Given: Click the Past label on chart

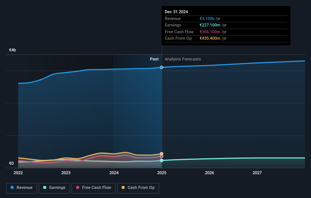Looking at the screenshot, I should click(x=154, y=59).
